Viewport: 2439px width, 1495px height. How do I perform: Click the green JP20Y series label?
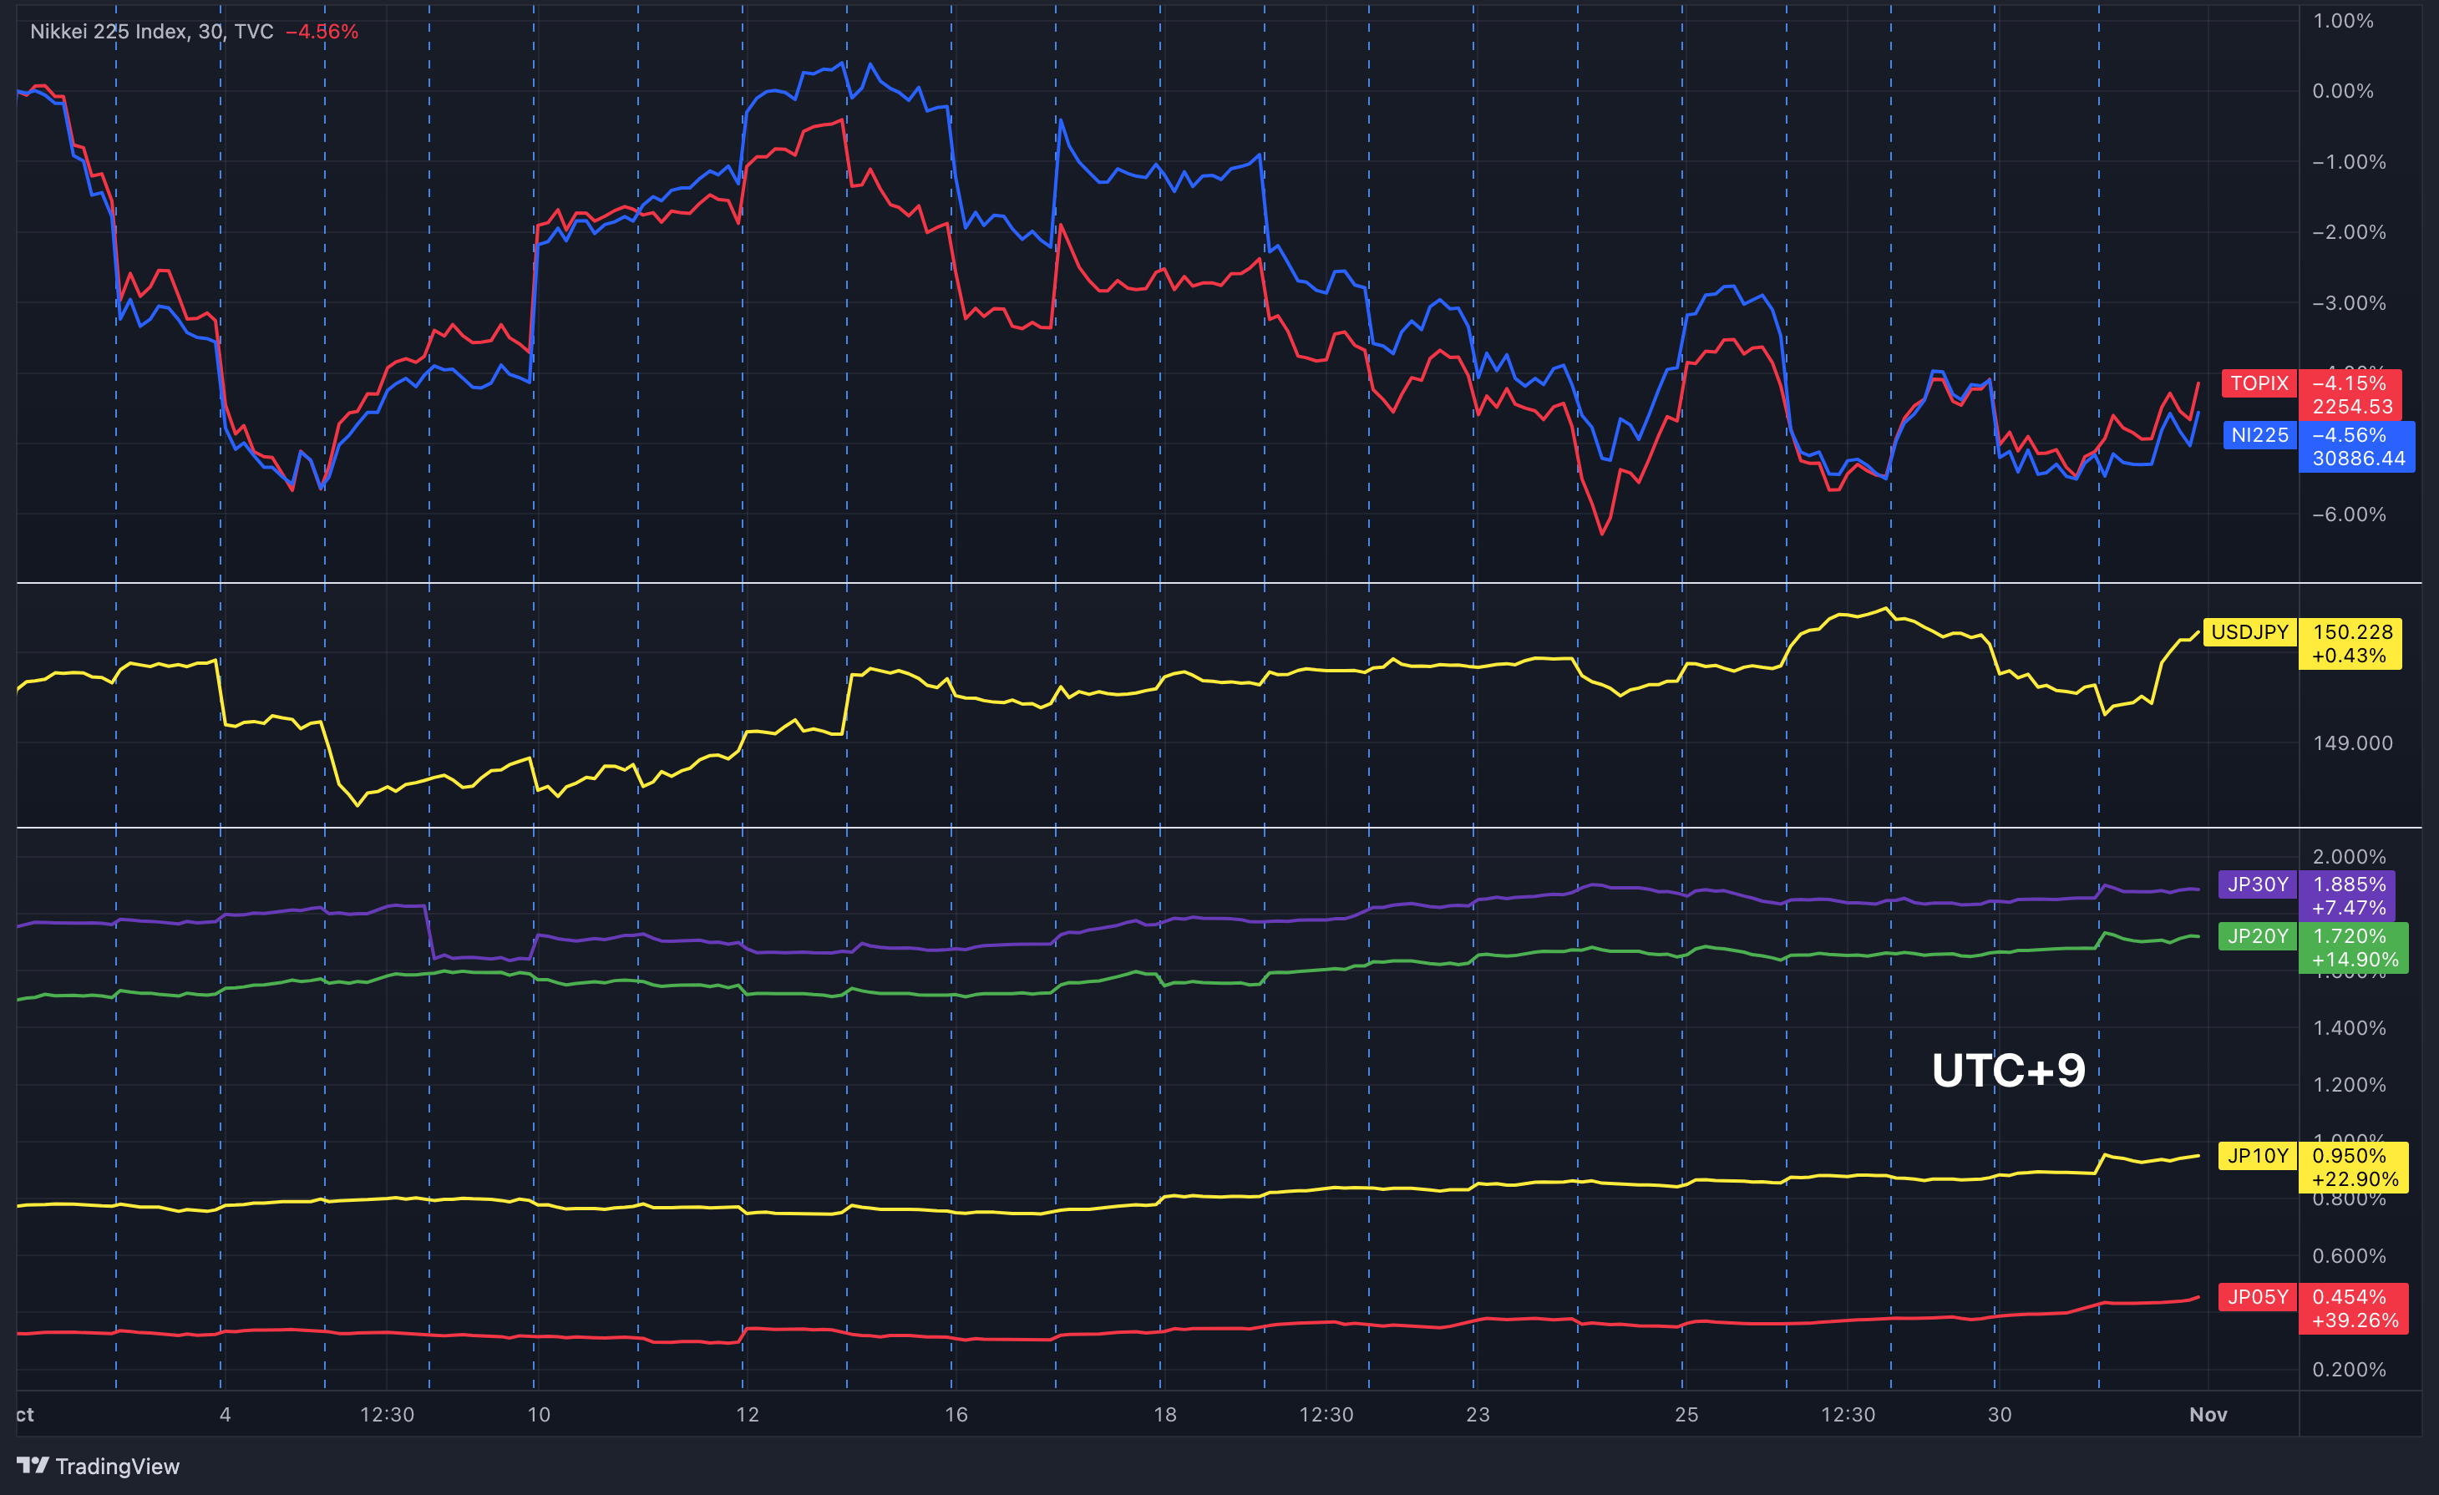[2257, 935]
